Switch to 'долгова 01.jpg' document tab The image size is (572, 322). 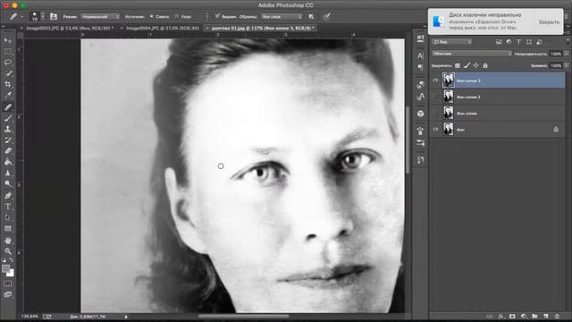pos(263,28)
